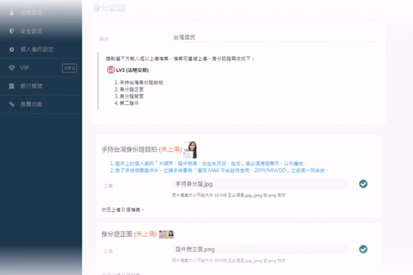413x275 pixels.
Task: Click the 證件號正面.png upload field
Action: (x=260, y=249)
